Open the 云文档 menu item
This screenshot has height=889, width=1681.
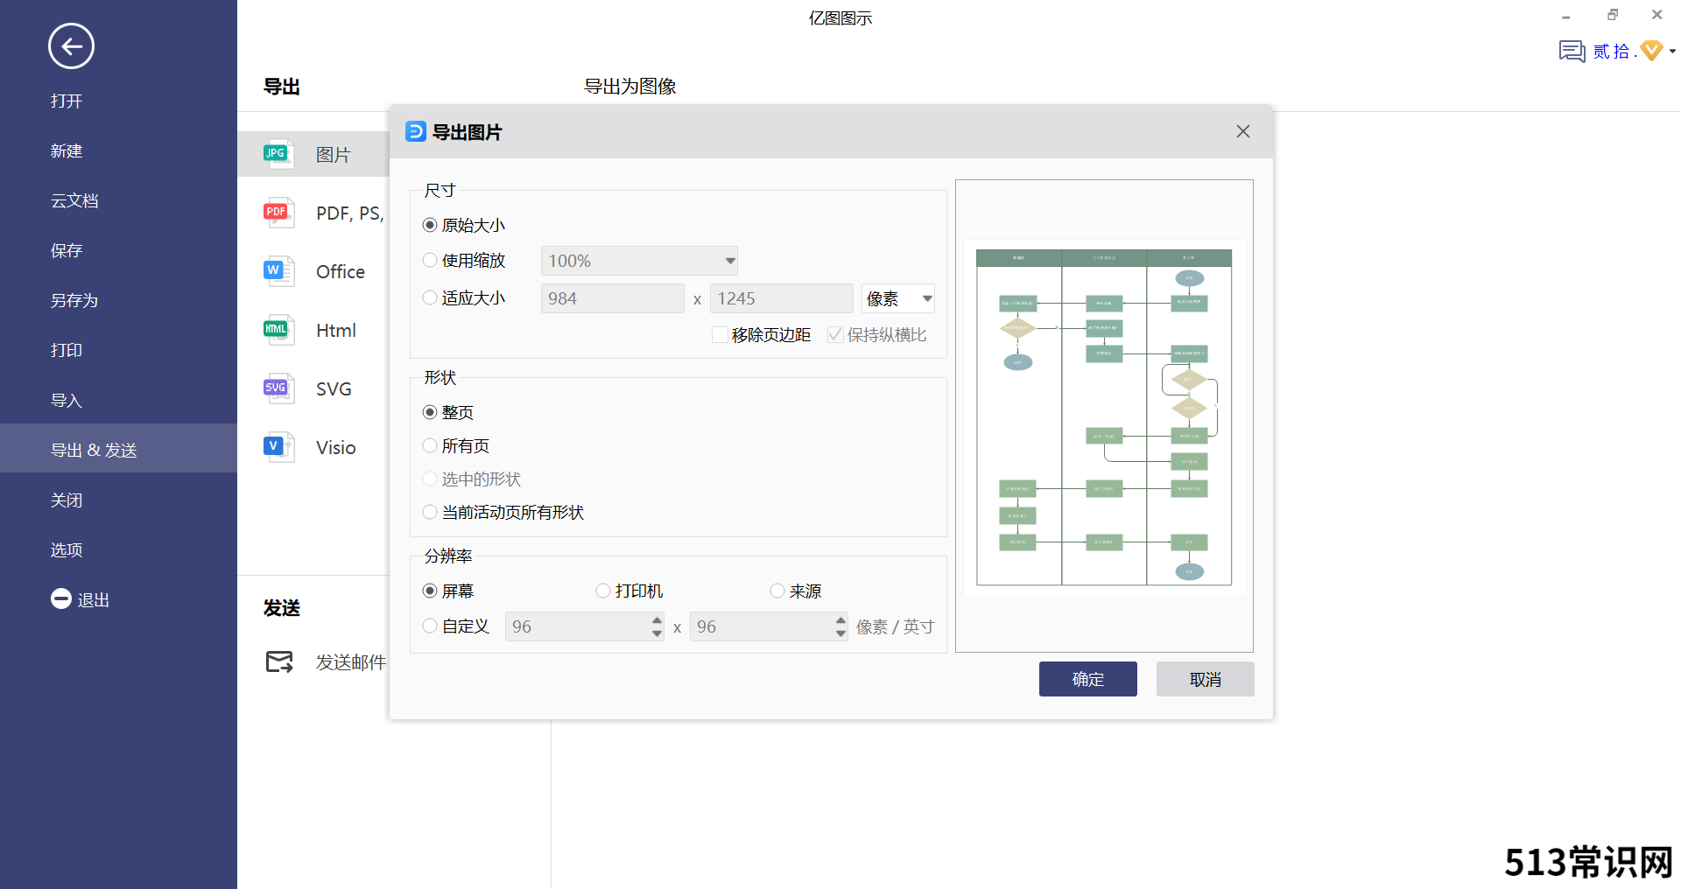(x=74, y=200)
